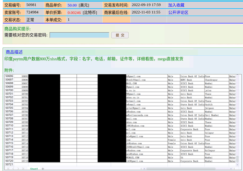This screenshot has width=243, height=171.
Task: Click the 50.00 unit price value
Action: click(72, 5)
